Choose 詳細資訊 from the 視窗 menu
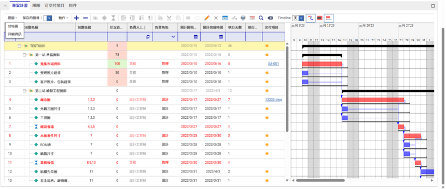The image size is (446, 189). [15, 34]
